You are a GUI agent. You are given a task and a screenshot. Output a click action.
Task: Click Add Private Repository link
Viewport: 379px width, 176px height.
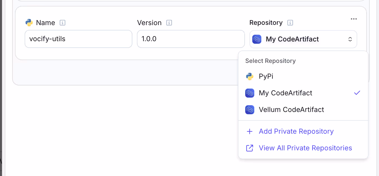(x=296, y=131)
